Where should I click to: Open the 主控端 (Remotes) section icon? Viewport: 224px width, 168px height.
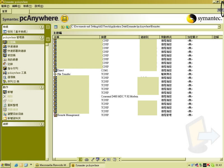pos(5,42)
